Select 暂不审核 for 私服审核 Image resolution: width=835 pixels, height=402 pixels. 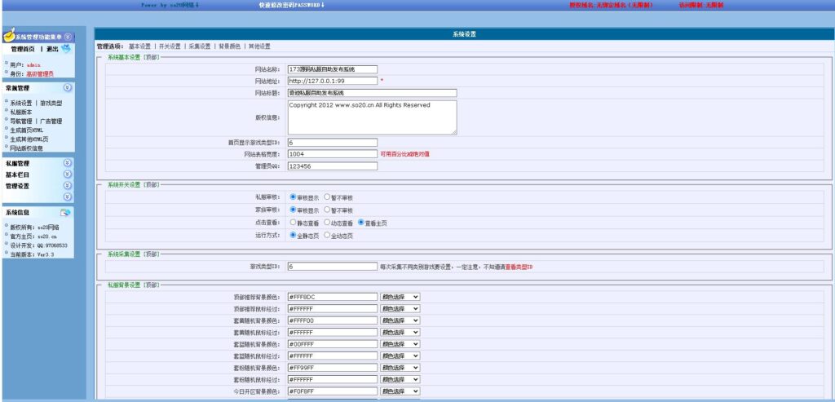[x=327, y=197]
